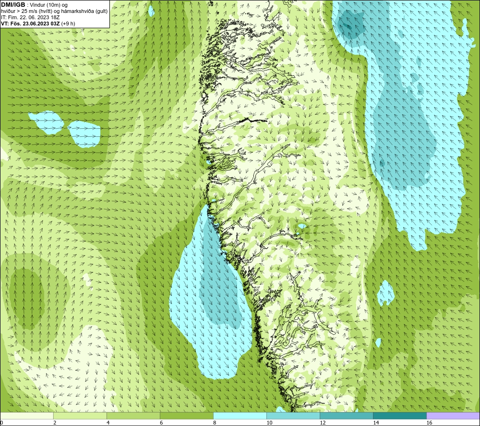Click the 4–6 m/s green swatch
The width and height of the screenshot is (480, 426).
133,416
